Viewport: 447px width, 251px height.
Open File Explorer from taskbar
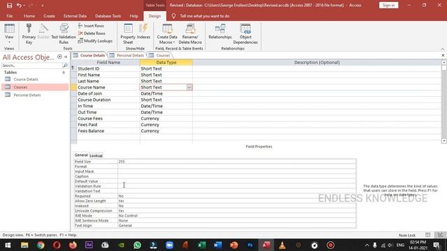[24, 245]
